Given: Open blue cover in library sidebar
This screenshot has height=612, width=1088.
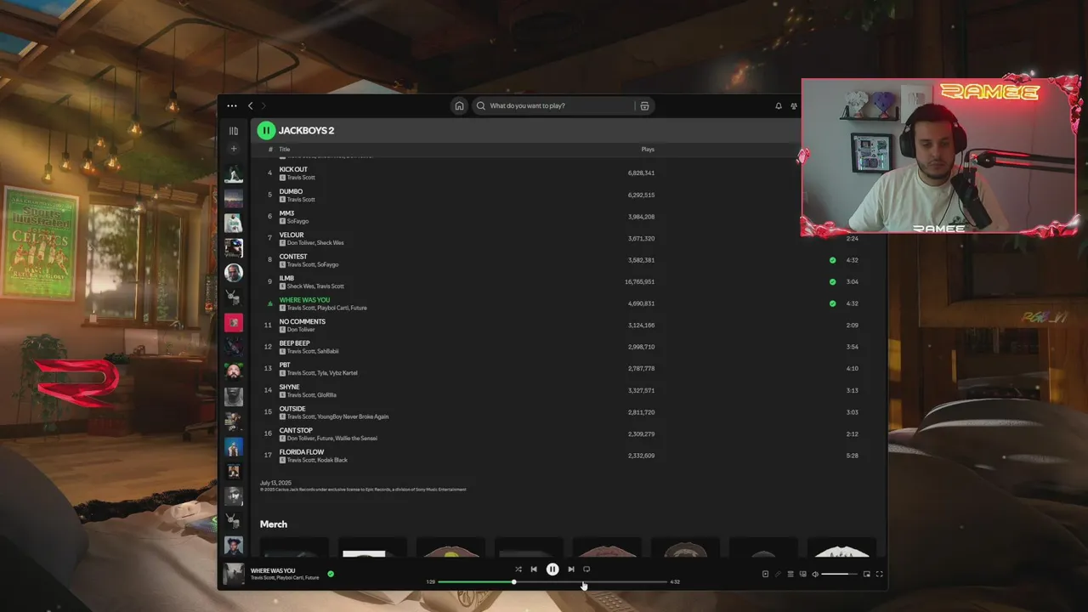Looking at the screenshot, I should [x=234, y=446].
